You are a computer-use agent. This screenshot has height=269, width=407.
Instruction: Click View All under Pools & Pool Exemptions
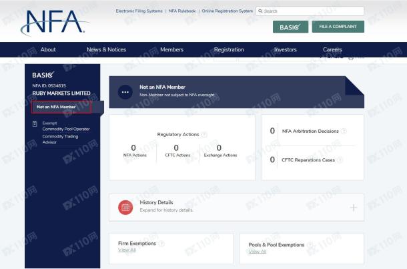[x=258, y=252]
